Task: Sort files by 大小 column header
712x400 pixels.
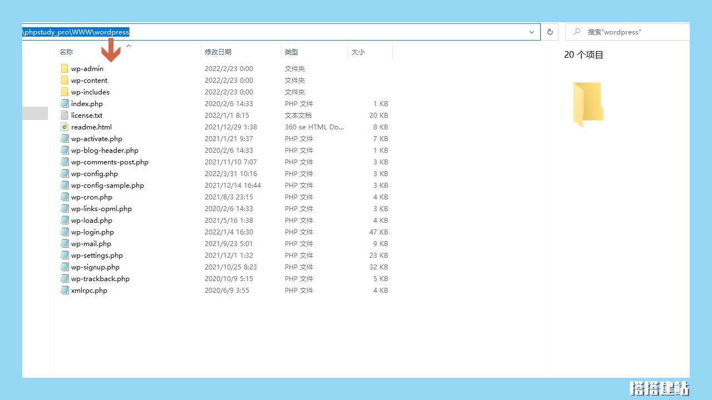Action: click(x=358, y=52)
